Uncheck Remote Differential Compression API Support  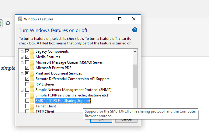[27, 79]
